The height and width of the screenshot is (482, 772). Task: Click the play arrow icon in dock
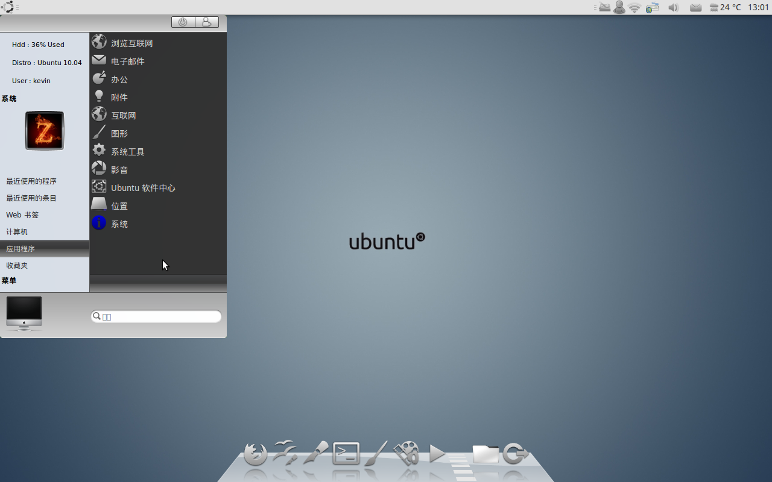(x=437, y=454)
